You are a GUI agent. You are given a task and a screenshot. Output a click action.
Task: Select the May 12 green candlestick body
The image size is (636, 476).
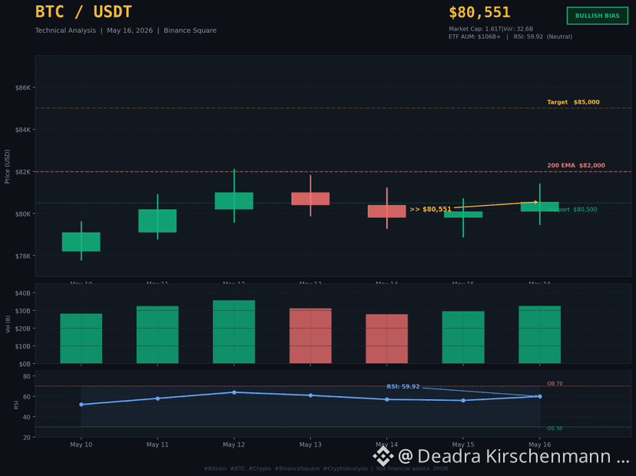point(234,200)
